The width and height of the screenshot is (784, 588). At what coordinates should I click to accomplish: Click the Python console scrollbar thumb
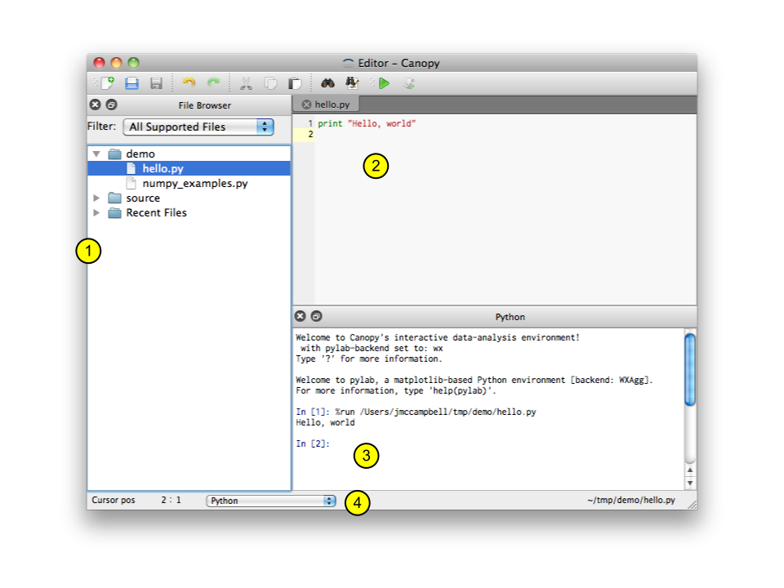(690, 369)
